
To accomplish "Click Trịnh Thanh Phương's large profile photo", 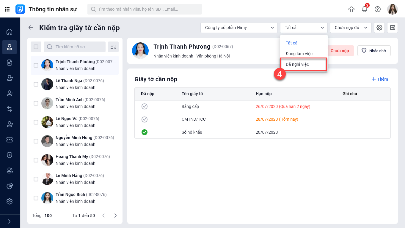I will tap(140, 51).
